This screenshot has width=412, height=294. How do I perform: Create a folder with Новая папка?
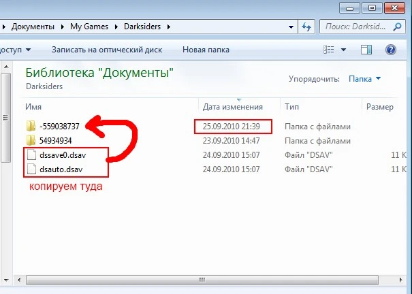206,50
